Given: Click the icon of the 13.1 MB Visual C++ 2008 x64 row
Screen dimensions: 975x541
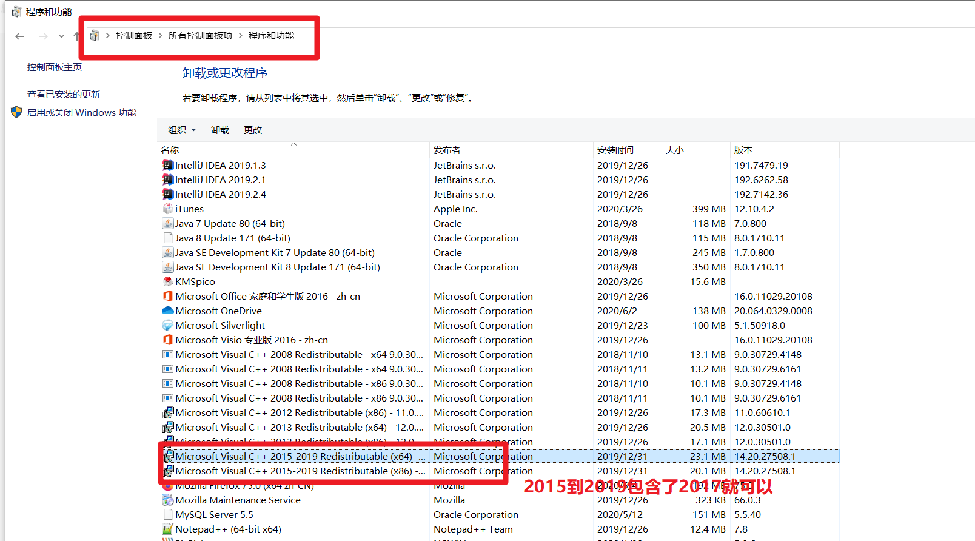Looking at the screenshot, I should (168, 354).
